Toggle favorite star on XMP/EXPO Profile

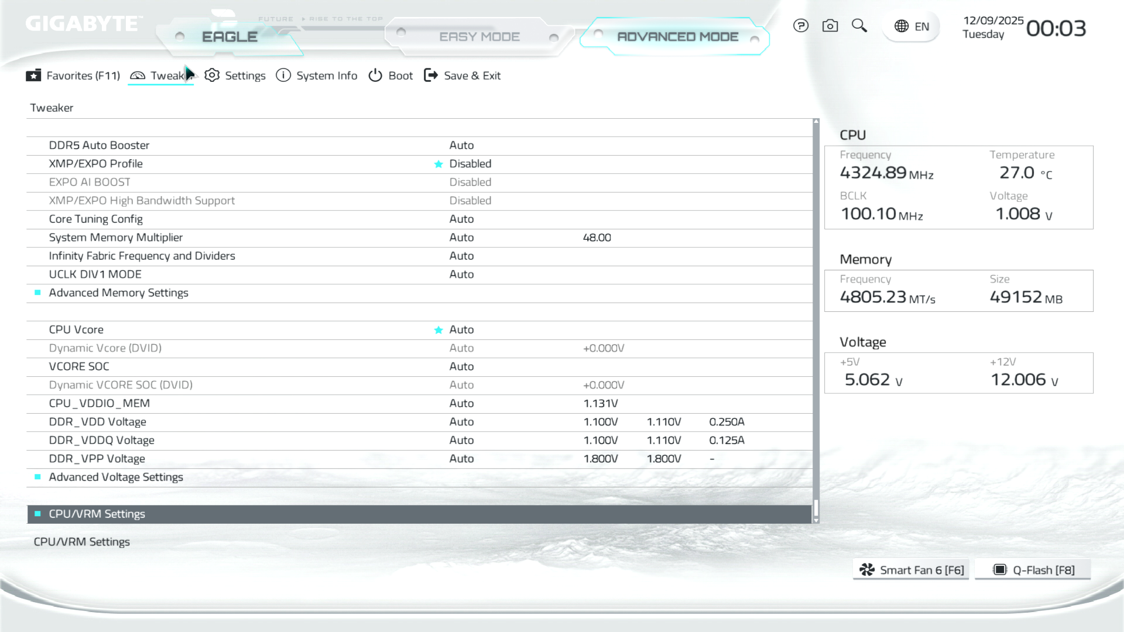click(x=438, y=164)
